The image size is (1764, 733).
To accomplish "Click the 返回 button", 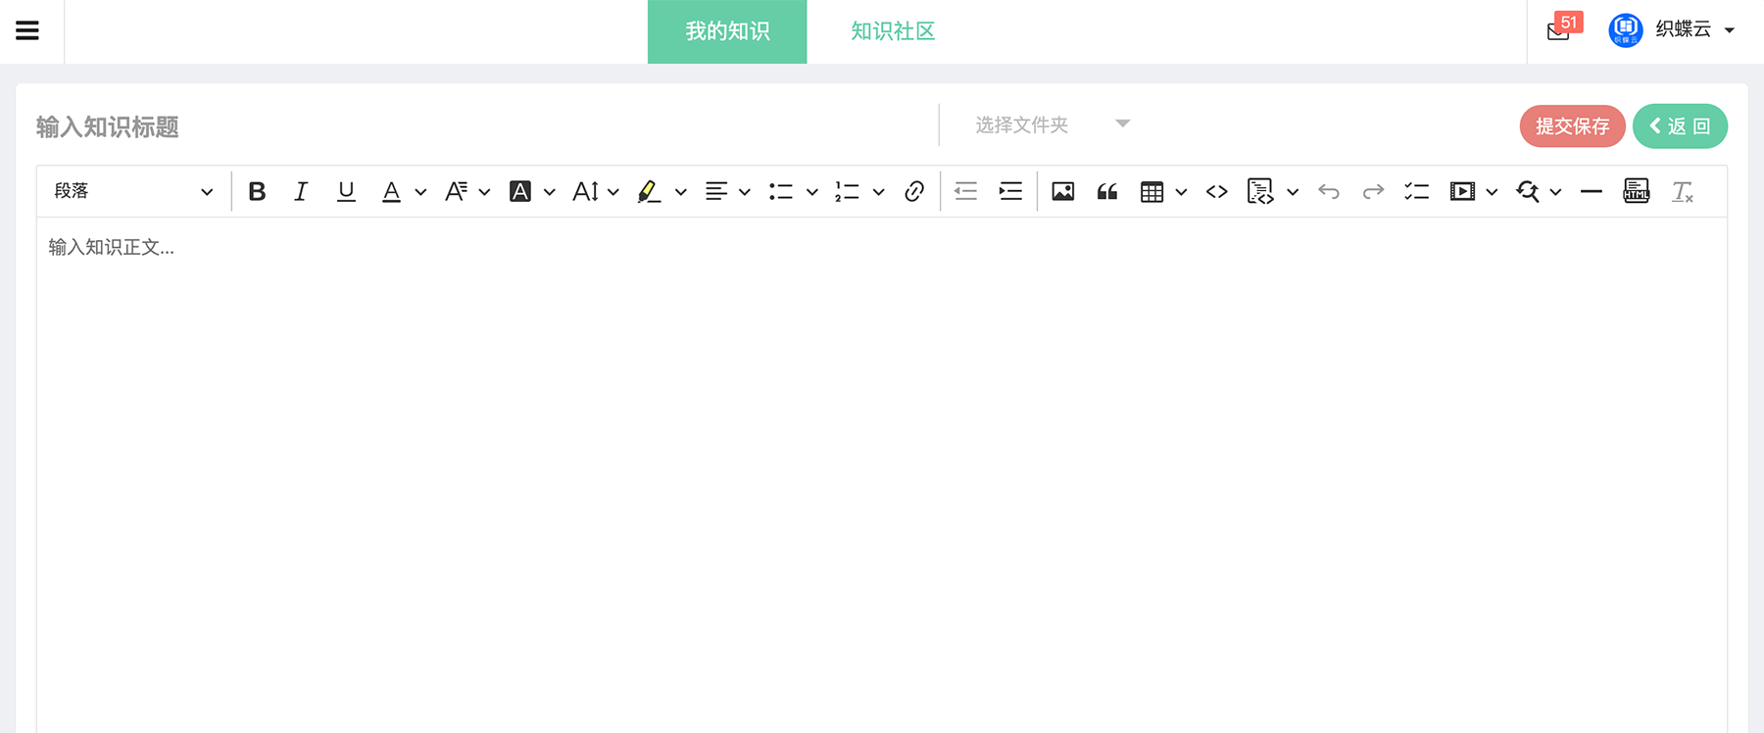I will coord(1680,126).
